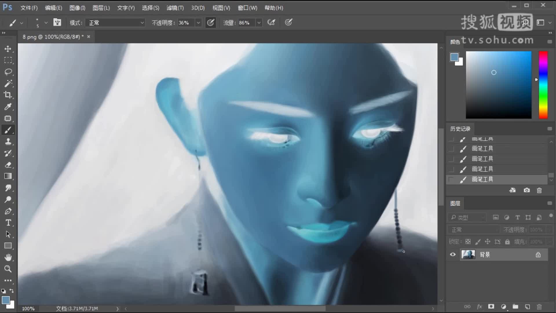The height and width of the screenshot is (313, 556).
Task: Select the Zoom tool
Action: click(8, 269)
